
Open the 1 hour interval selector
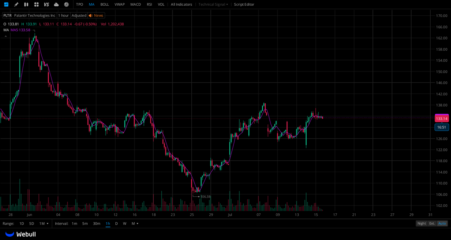pos(64,15)
